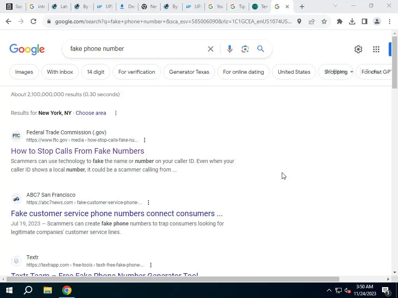Click the FTC site favicon
Screen dimensions: 398x298
pyautogui.click(x=16, y=136)
